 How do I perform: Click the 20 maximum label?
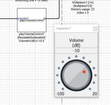coord(95,94)
